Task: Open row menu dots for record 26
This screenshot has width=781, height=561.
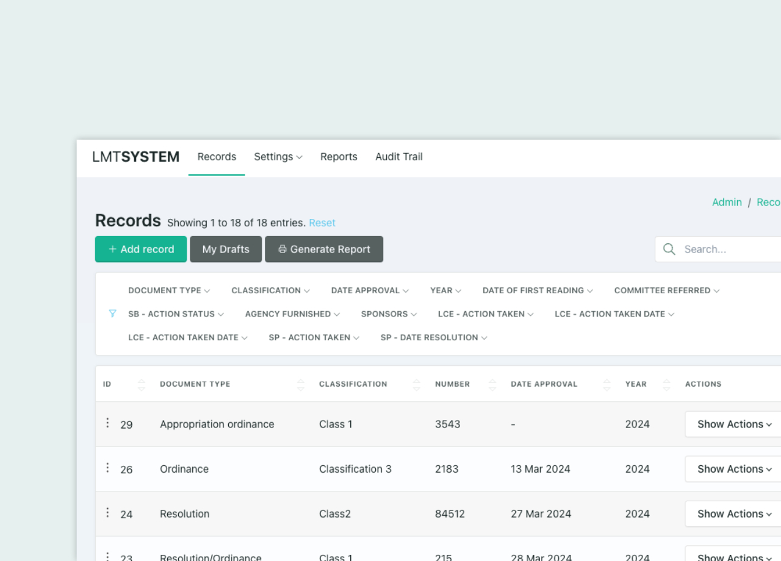Action: [x=107, y=468]
